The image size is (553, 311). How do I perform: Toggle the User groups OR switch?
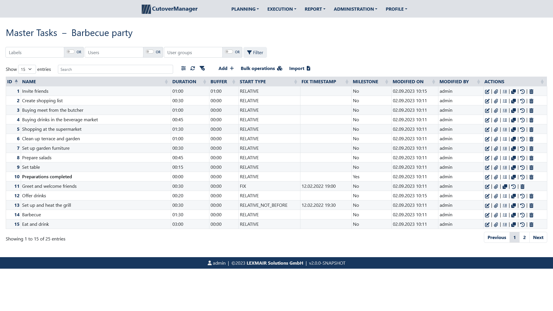[229, 52]
